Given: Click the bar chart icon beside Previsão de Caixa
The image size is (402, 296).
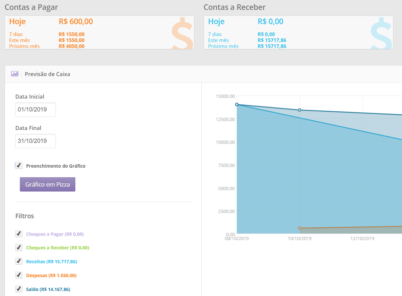Looking at the screenshot, I should (15, 74).
